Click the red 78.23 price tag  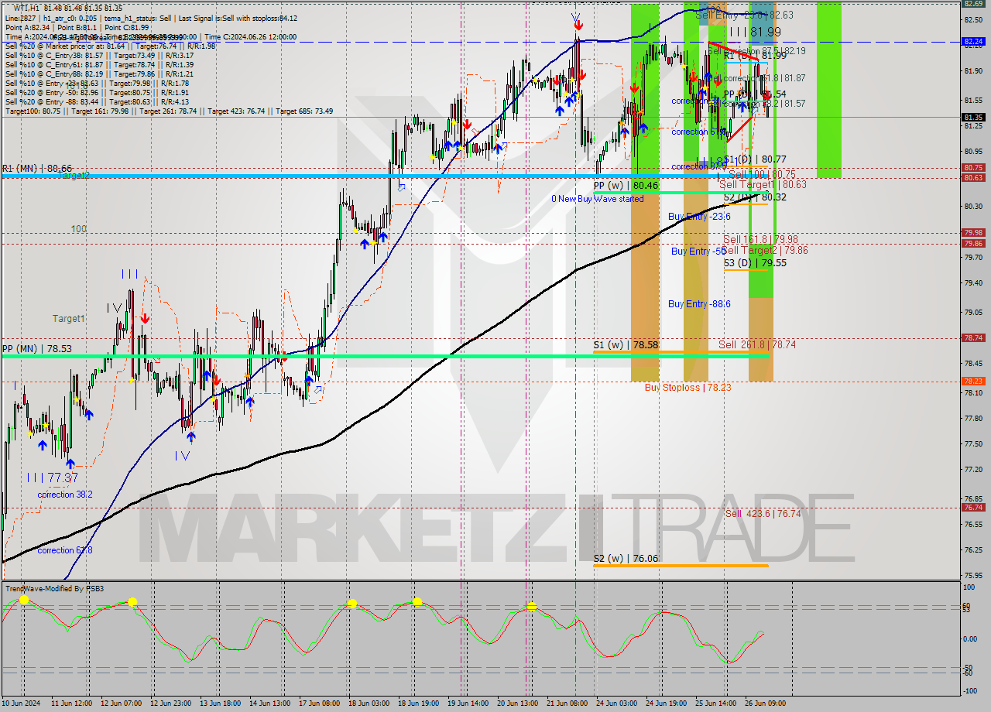pos(973,381)
